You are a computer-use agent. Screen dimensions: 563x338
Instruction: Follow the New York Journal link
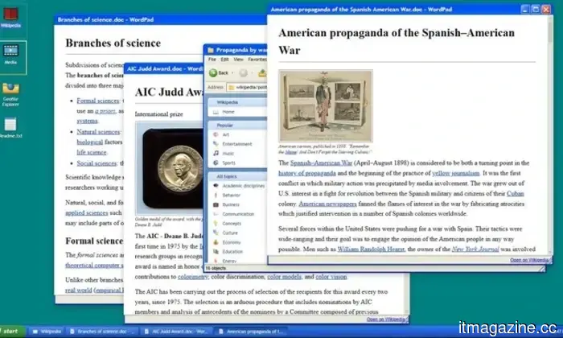tap(475, 249)
